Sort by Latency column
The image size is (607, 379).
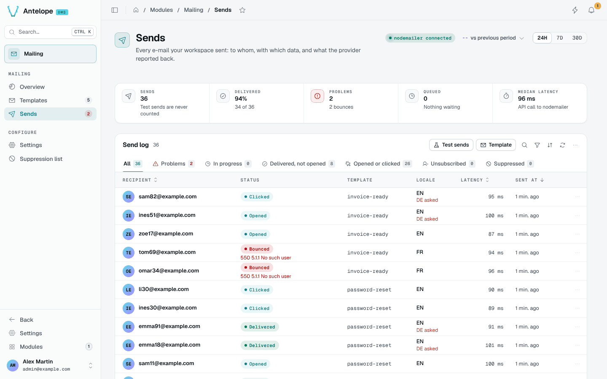[475, 180]
